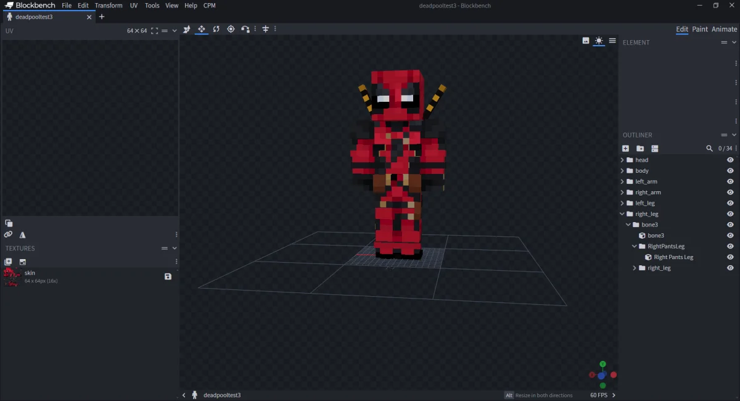
Task: Hide the RightPantsLeg group
Action: (730, 246)
